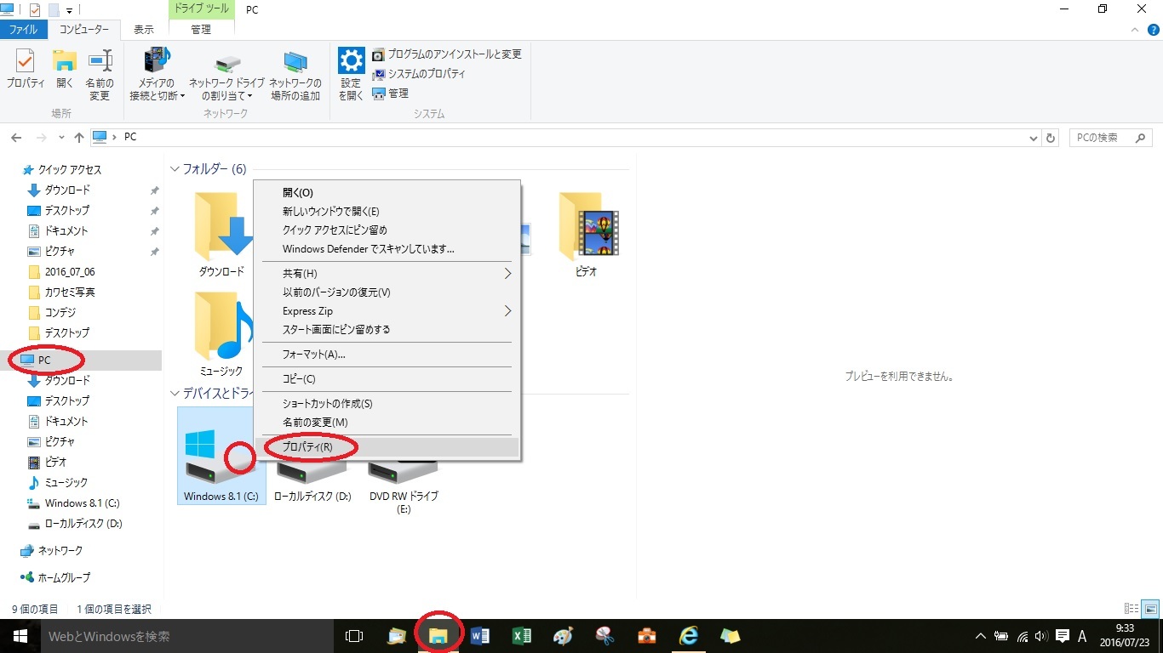Screen dimensions: 1163x653
Task: Click the PC search (PCの検索) box
Action: click(1110, 138)
